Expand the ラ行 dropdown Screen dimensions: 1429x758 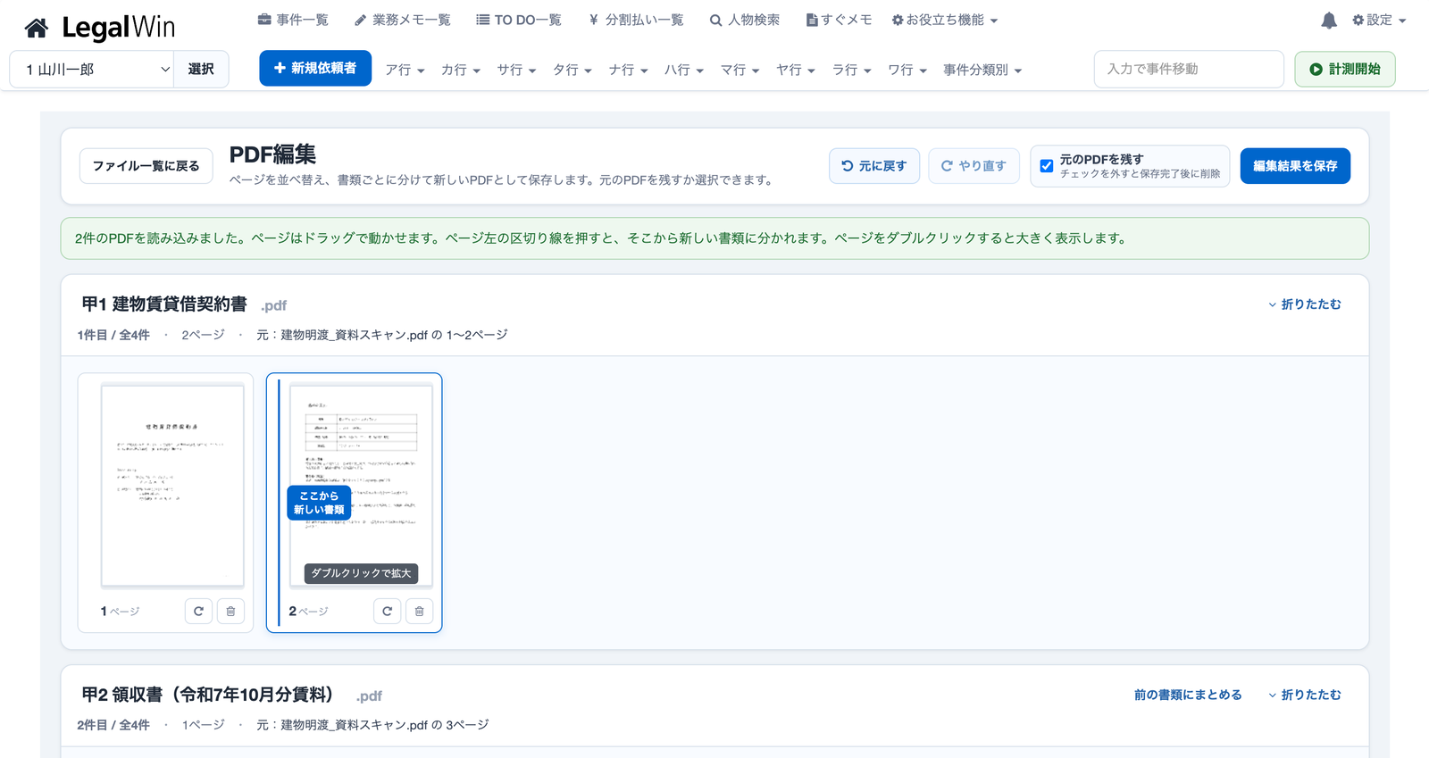coord(851,70)
